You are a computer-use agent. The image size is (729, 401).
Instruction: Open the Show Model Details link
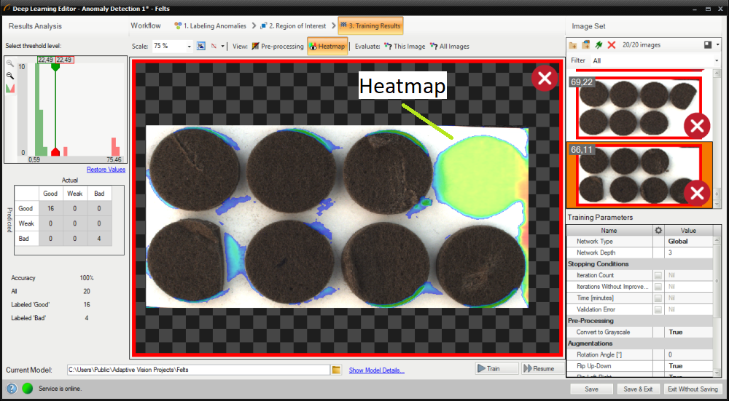[376, 370]
